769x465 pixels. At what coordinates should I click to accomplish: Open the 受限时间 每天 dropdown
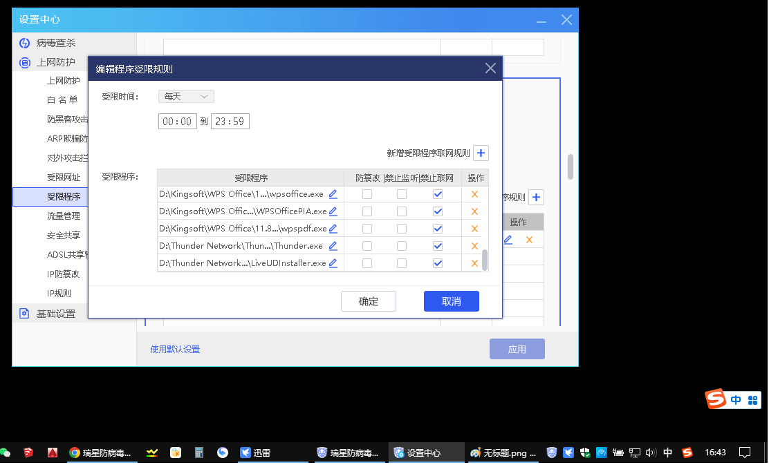point(186,97)
